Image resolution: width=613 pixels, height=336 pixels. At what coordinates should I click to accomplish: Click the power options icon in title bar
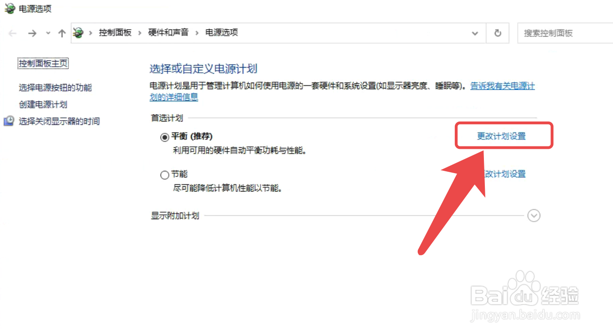coord(9,8)
